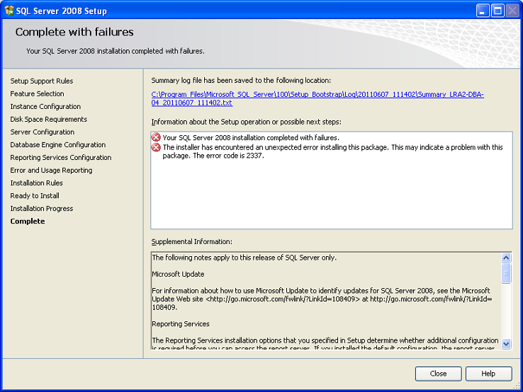The height and width of the screenshot is (392, 523).
Task: Click the 'Complete with failures' heading
Action: (74, 32)
